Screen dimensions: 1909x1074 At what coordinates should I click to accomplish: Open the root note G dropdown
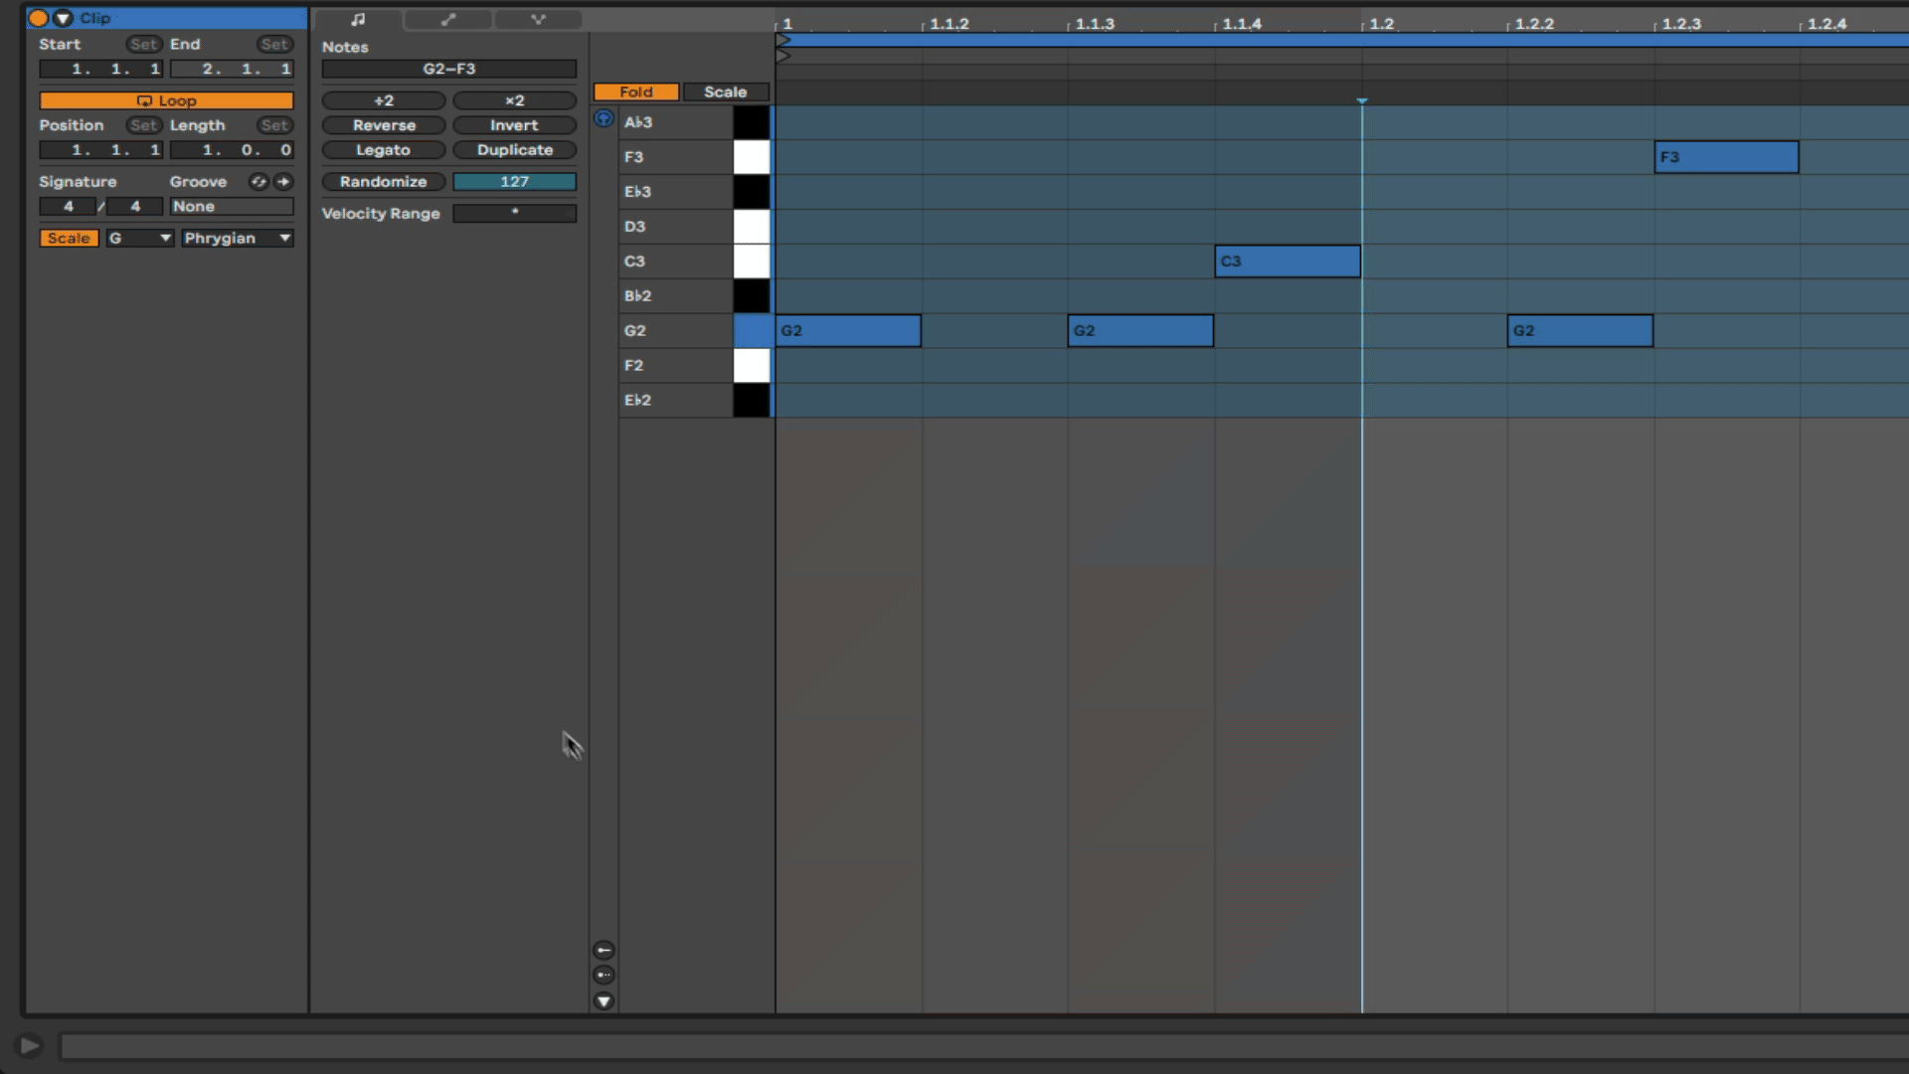pyautogui.click(x=140, y=238)
